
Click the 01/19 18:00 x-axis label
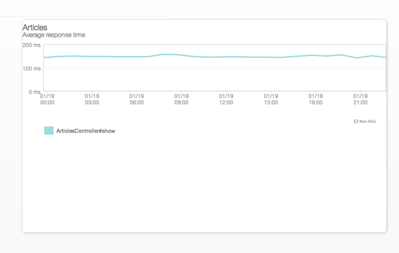pyautogui.click(x=315, y=99)
